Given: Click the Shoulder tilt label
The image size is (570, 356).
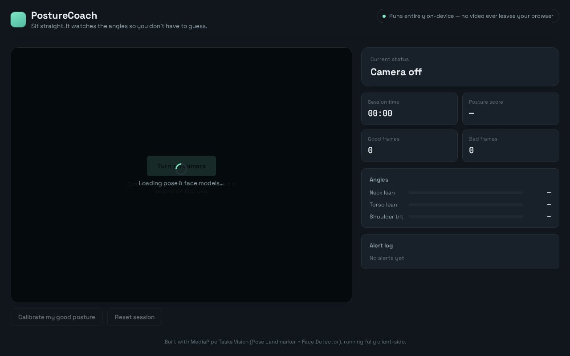Looking at the screenshot, I should coord(387,217).
